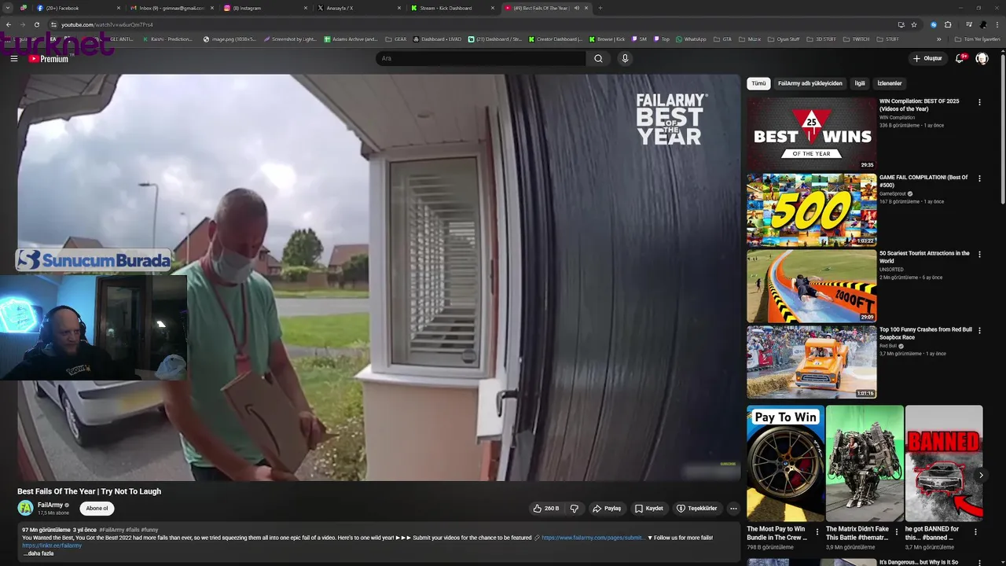Viewport: 1006px width, 566px height.
Task: Start voice search with microphone icon
Action: click(625, 58)
